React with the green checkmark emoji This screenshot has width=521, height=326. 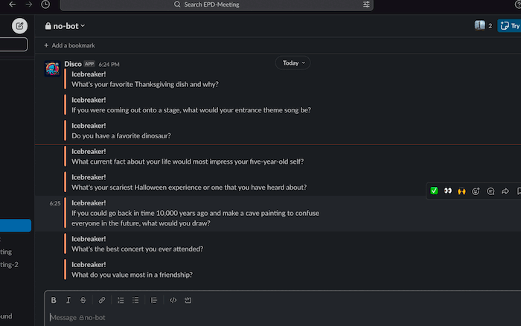[434, 191]
